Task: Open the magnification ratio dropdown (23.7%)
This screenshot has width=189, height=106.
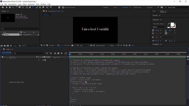Action: click(53, 45)
